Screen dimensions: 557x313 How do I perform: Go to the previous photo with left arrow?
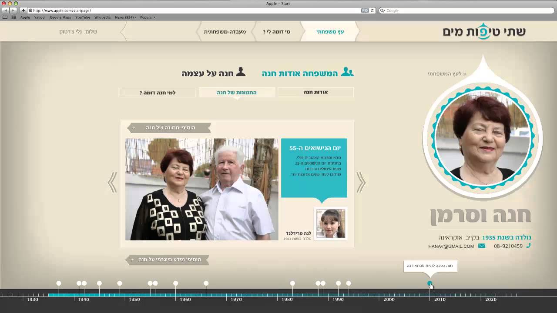pos(112,182)
